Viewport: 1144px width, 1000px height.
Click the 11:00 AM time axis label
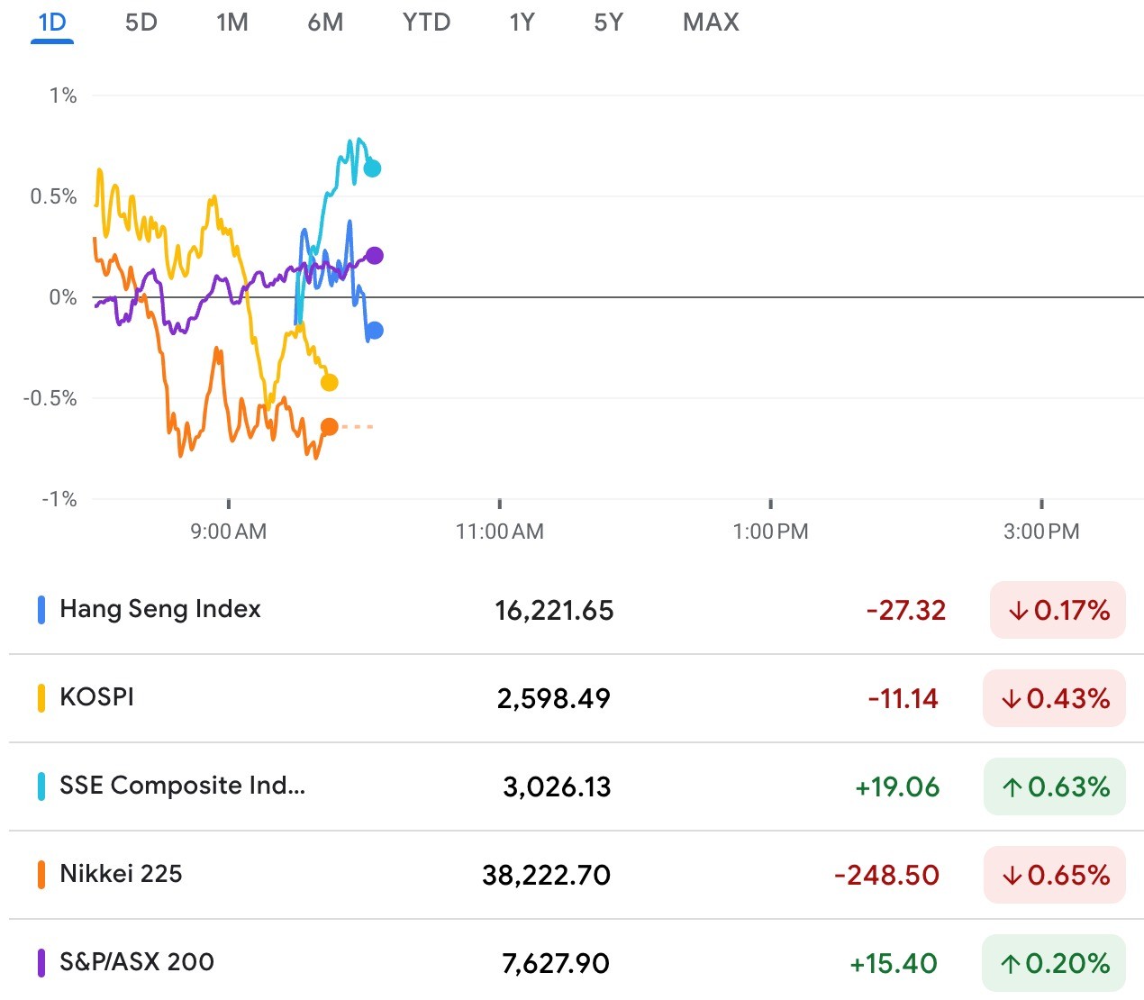pos(500,532)
